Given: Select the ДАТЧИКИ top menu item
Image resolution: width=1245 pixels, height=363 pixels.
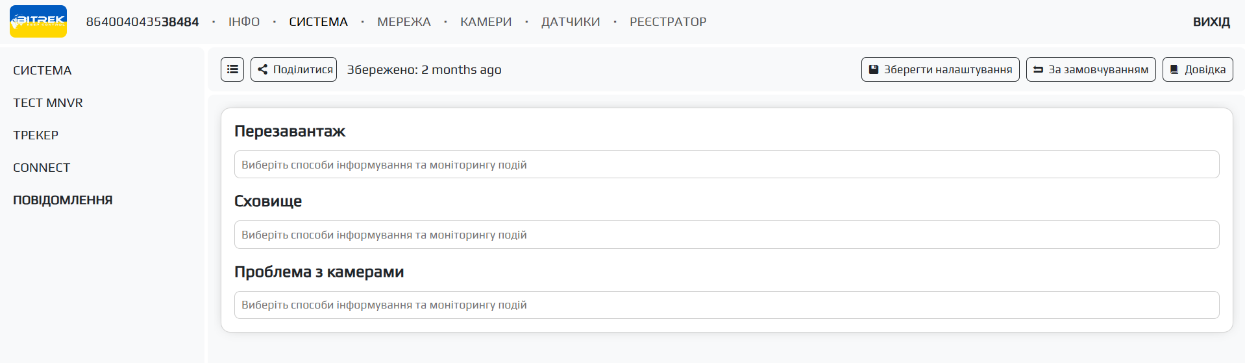Looking at the screenshot, I should [571, 22].
